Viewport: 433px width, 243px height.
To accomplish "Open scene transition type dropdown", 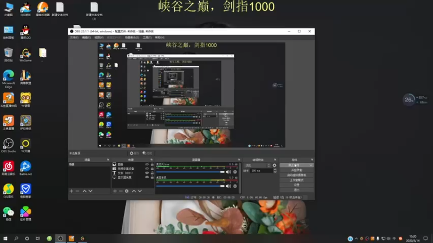I will point(257,165).
